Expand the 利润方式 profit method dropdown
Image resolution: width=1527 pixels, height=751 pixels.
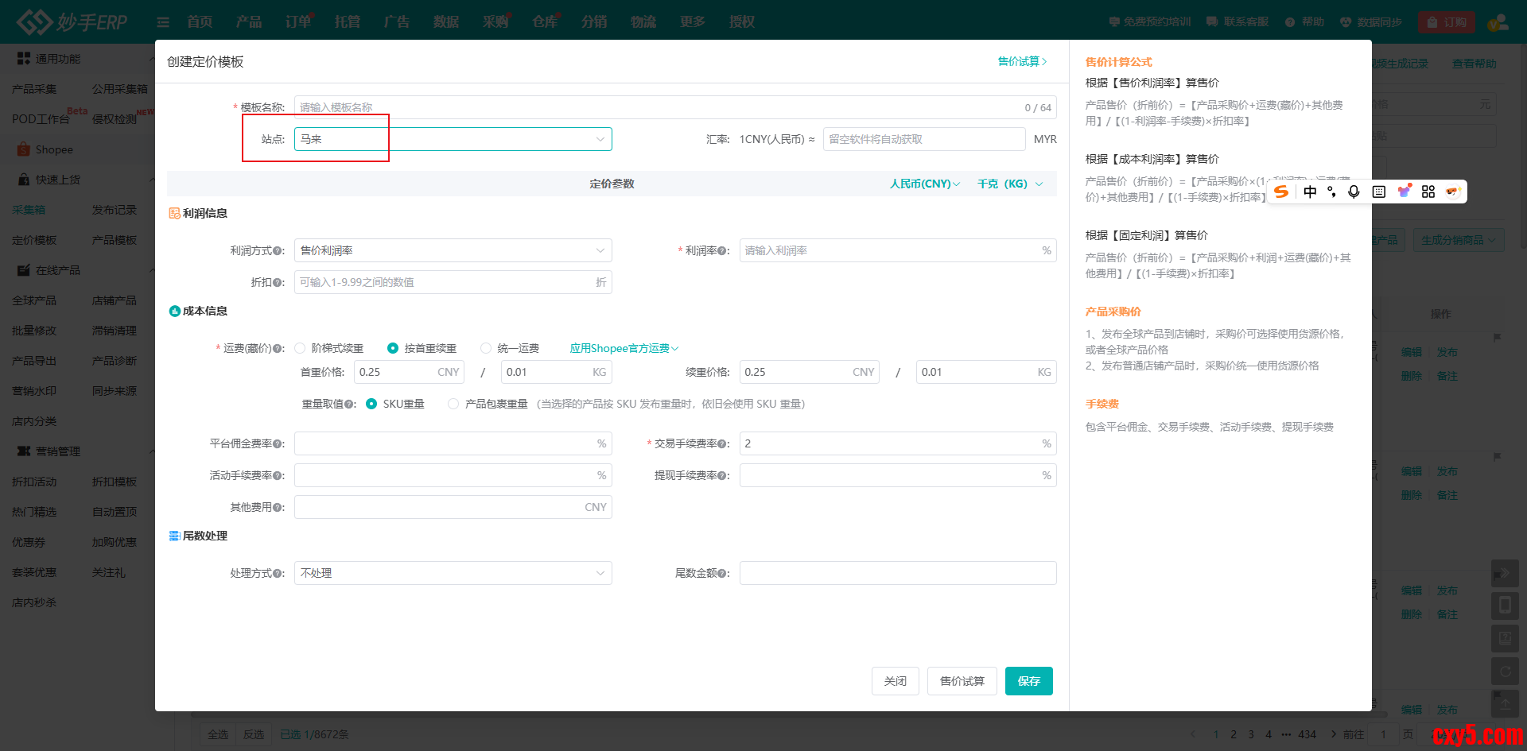[x=453, y=250]
